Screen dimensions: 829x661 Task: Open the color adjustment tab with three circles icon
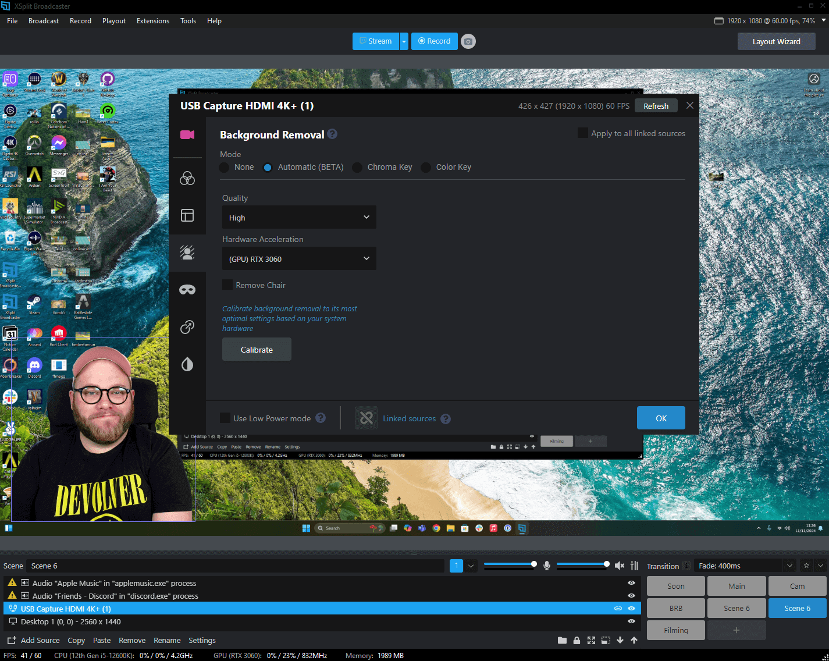pyautogui.click(x=187, y=178)
